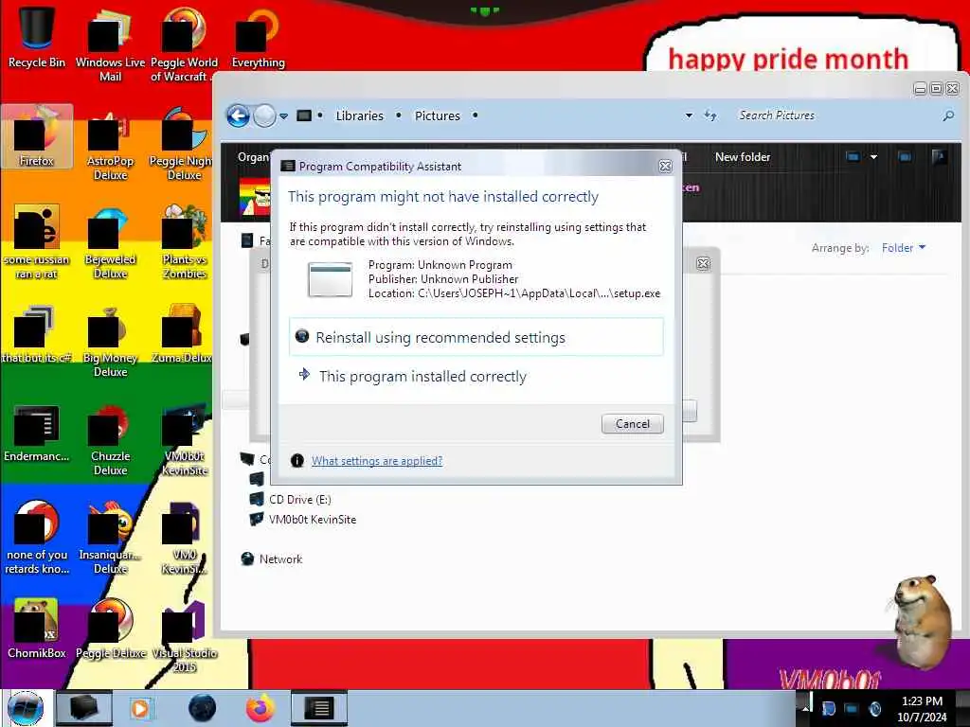Open Peggle Deluxe desktop icon

tap(110, 629)
